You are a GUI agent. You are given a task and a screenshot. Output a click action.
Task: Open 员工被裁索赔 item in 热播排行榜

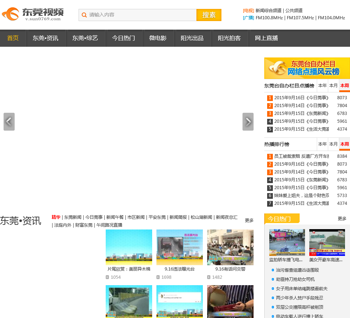click(x=301, y=156)
